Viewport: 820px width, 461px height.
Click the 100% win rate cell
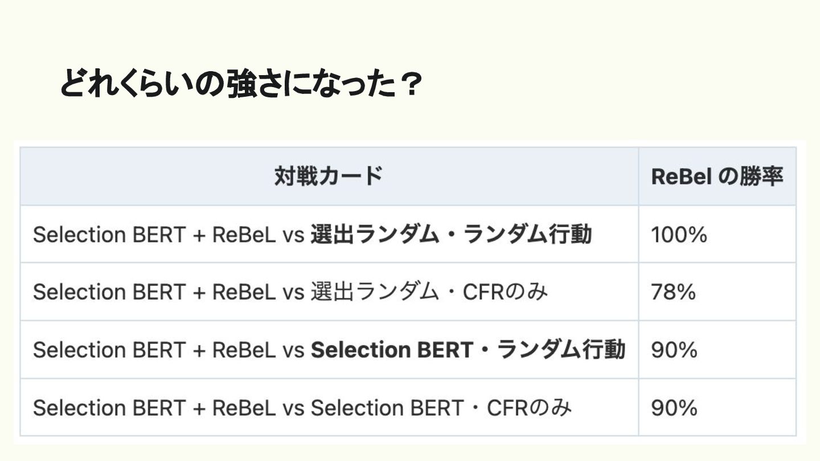click(x=679, y=234)
